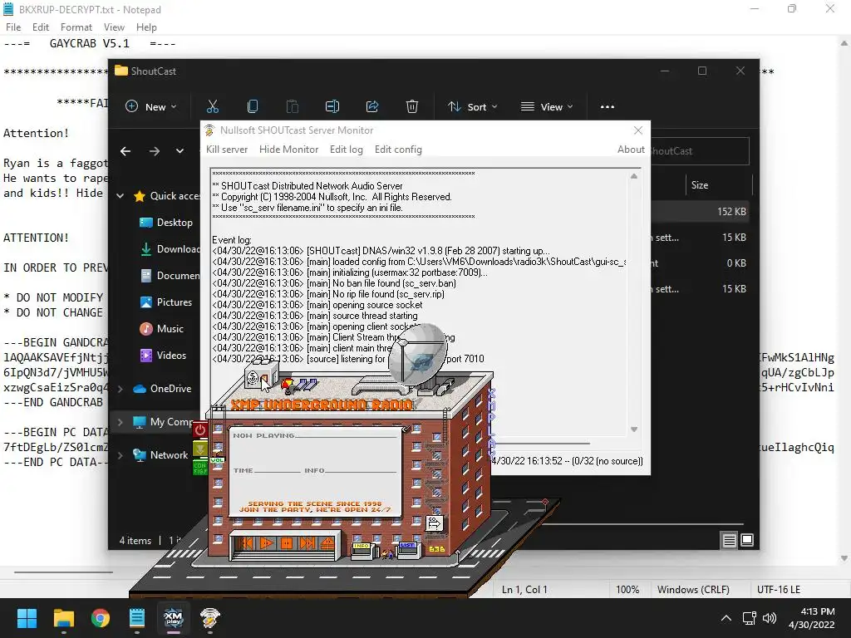Click SHOUTcast log scroll up arrow
The width and height of the screenshot is (851, 638).
click(634, 176)
